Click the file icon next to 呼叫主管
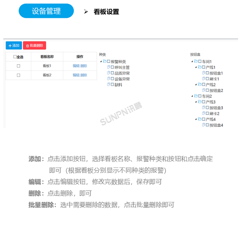 click(108, 67)
